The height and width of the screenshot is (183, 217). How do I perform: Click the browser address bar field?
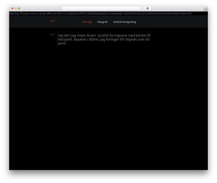pyautogui.click(x=103, y=8)
